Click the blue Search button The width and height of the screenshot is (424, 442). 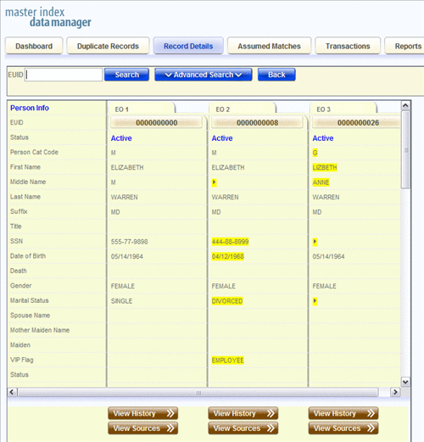(x=126, y=75)
